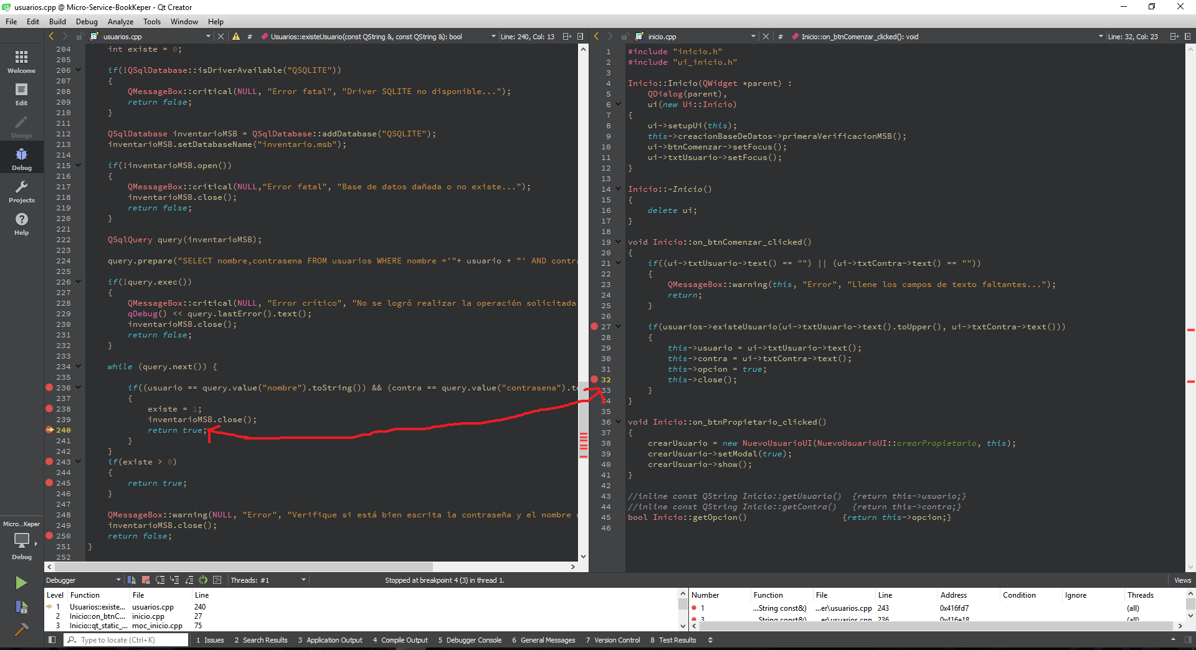Open usuarios.cpp file dropdown
Viewport: 1196px width, 650px height.
pos(208,37)
